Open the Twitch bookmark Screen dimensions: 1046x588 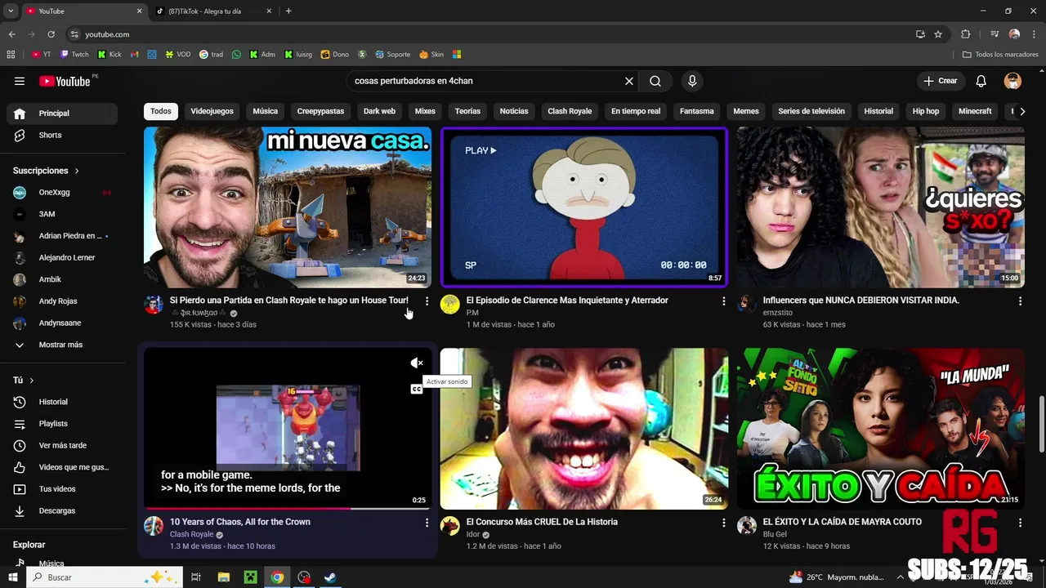[74, 55]
